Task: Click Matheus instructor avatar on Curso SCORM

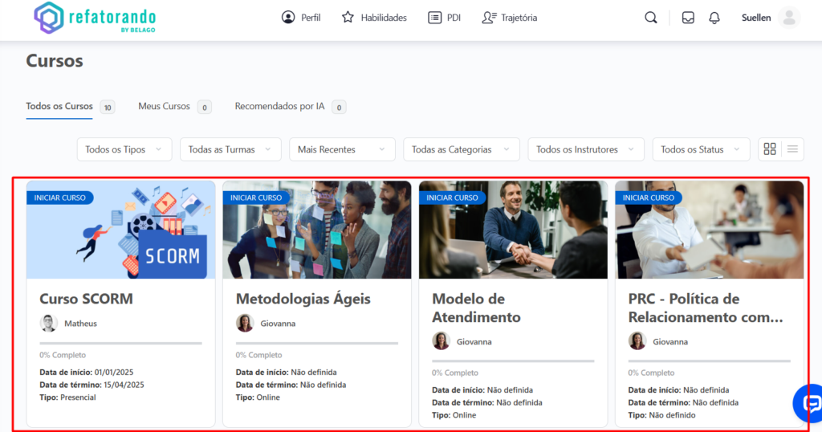Action: pos(49,323)
